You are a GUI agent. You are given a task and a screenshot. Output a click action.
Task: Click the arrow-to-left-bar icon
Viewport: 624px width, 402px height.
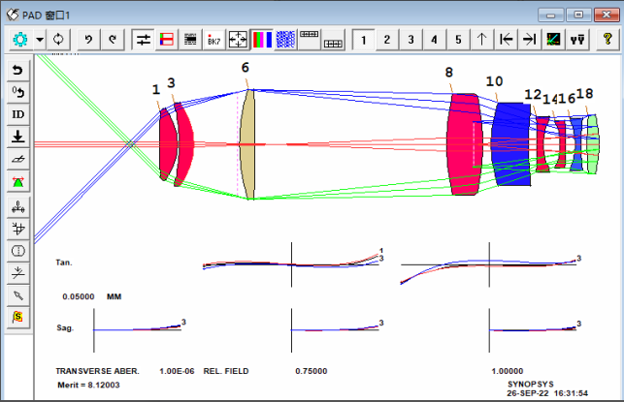pos(506,40)
